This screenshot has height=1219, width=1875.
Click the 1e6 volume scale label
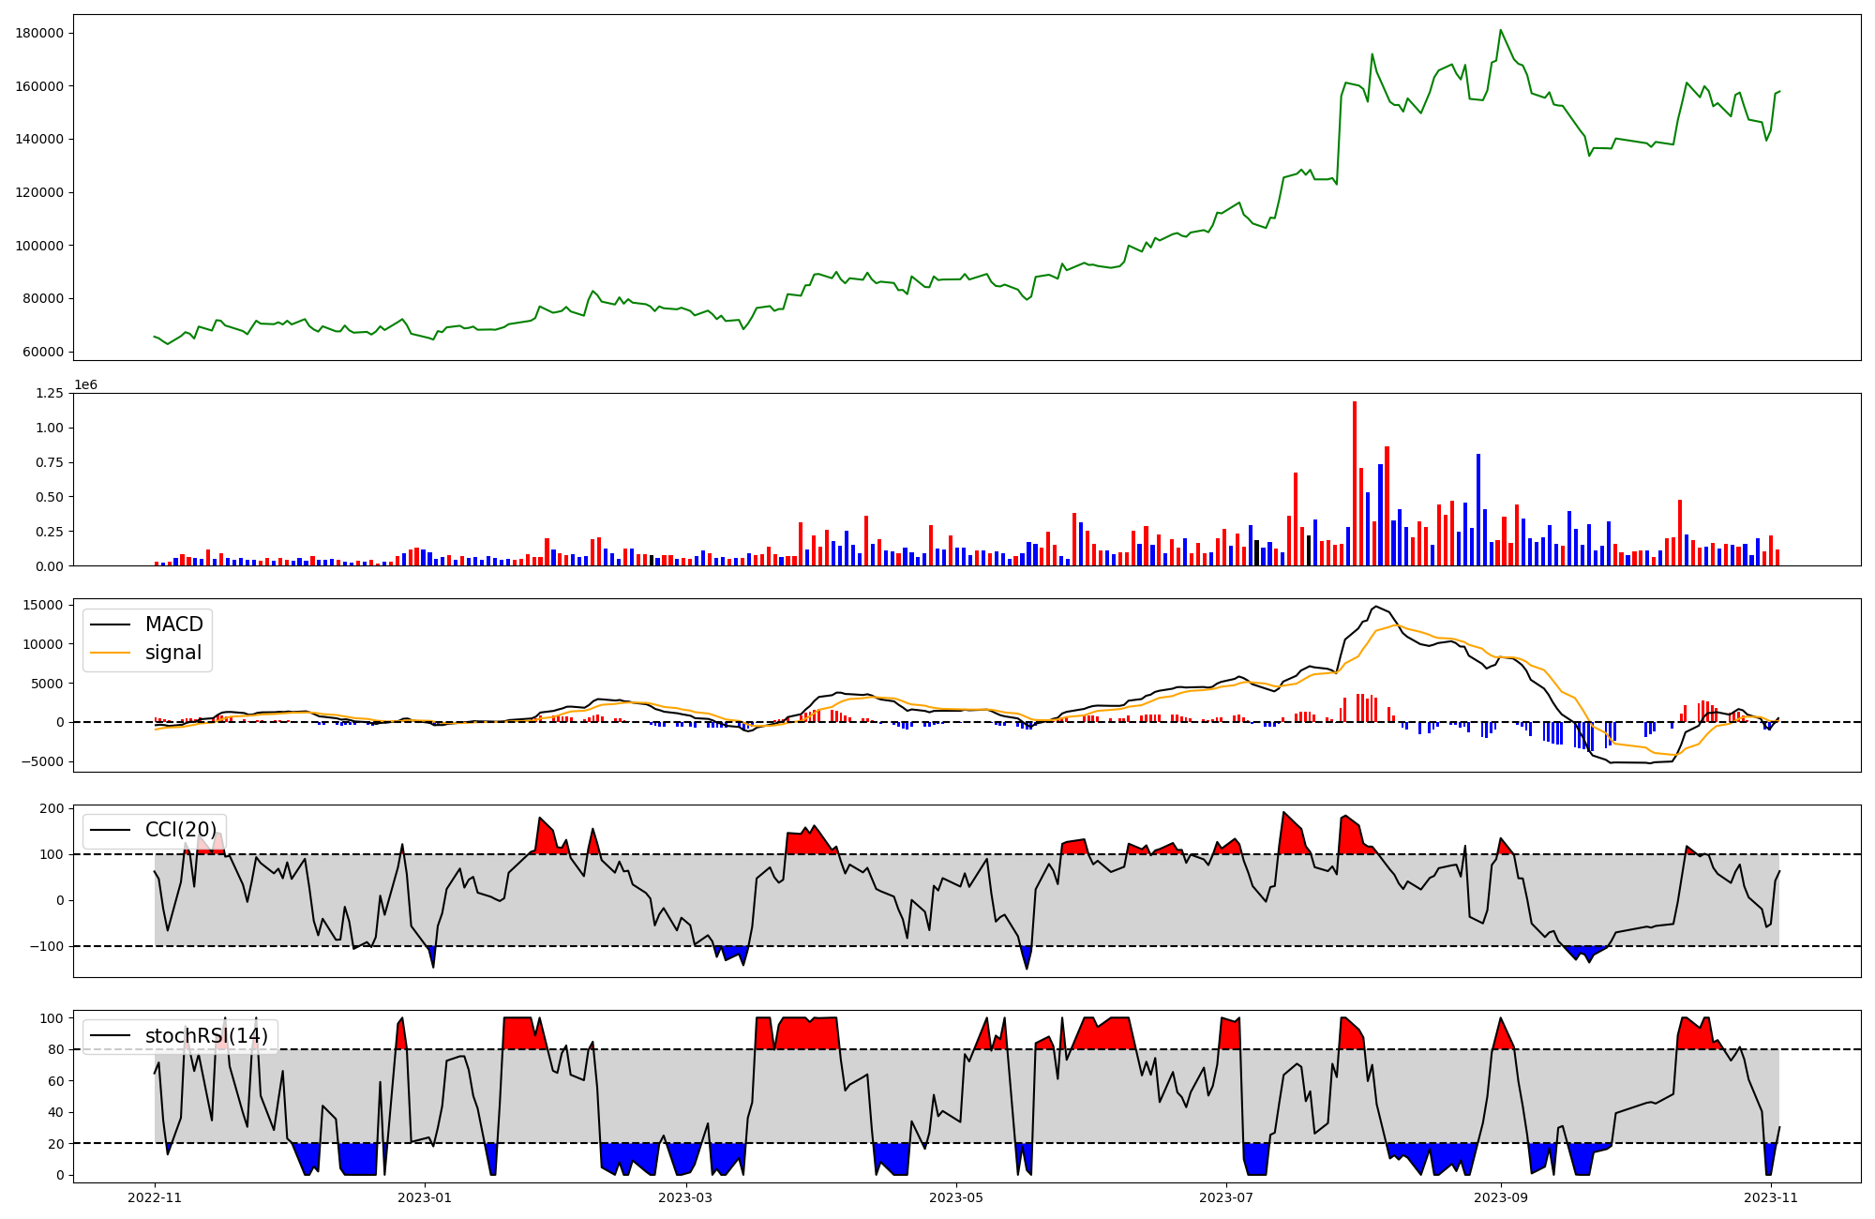[85, 385]
